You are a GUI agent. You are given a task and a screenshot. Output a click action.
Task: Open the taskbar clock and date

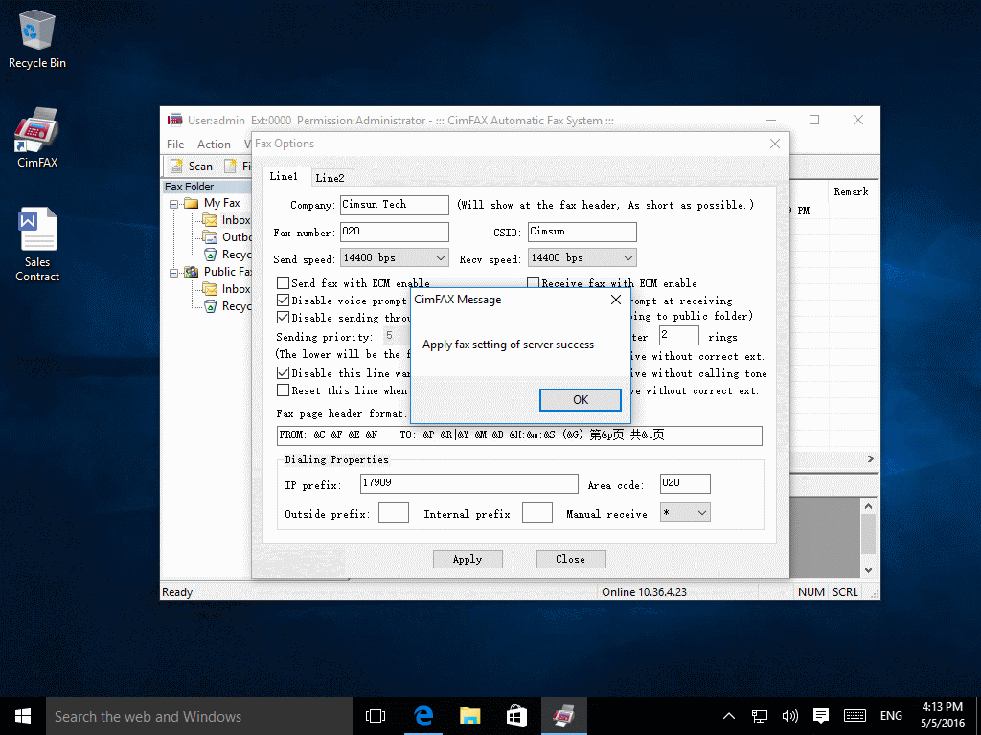click(943, 716)
